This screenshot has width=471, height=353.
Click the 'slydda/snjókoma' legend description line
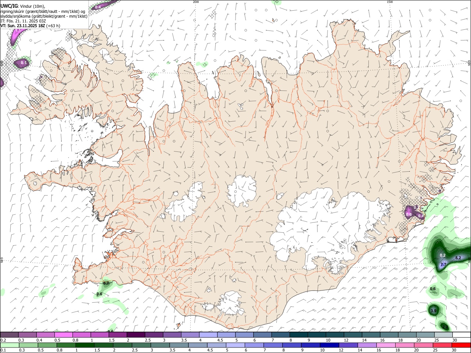tap(44, 16)
